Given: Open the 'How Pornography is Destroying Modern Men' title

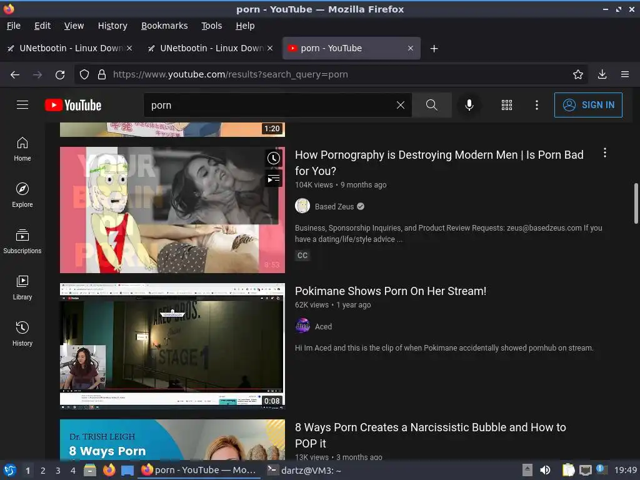Looking at the screenshot, I should [x=439, y=162].
